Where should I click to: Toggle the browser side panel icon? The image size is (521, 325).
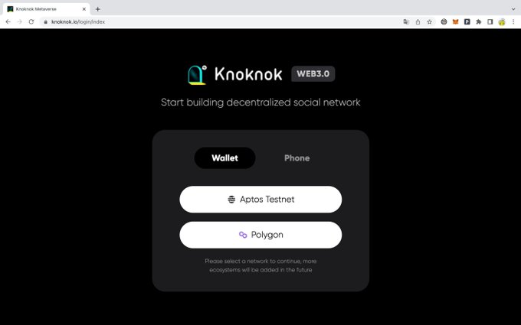coord(490,22)
